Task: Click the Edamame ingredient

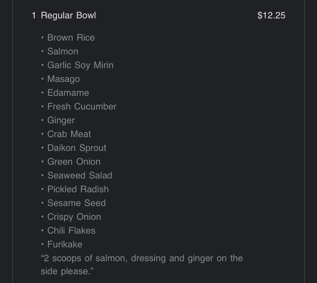Action: (x=68, y=93)
